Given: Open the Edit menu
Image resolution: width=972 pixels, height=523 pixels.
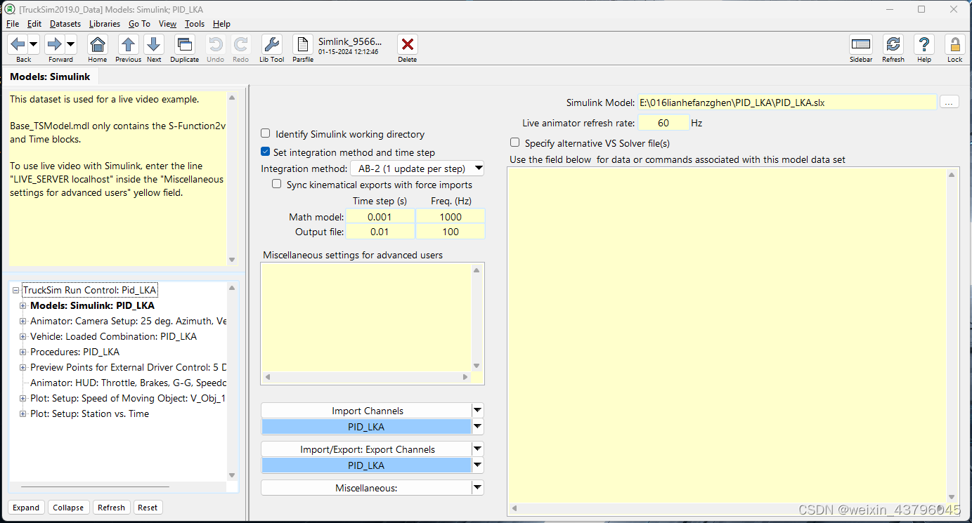Looking at the screenshot, I should coord(34,24).
